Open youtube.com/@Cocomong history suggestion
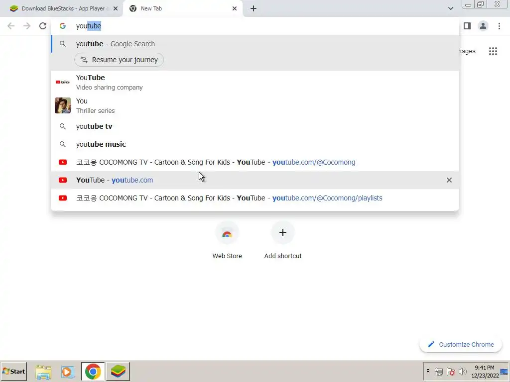The height and width of the screenshot is (382, 510). pyautogui.click(x=255, y=162)
